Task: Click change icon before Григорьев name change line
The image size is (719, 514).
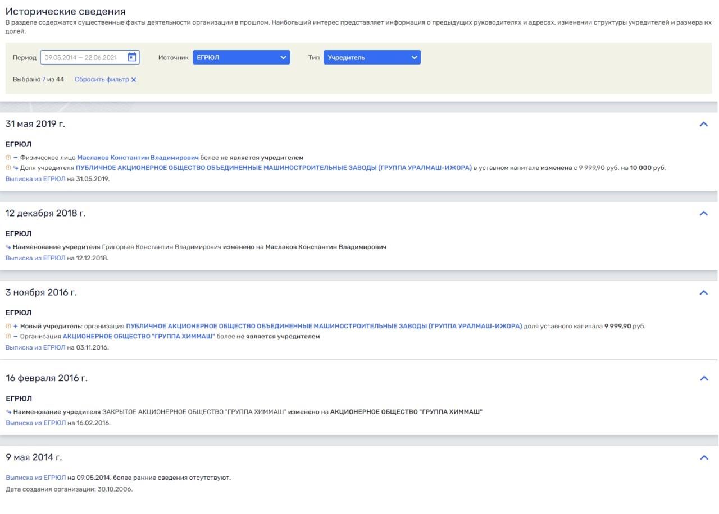Action: 8,247
